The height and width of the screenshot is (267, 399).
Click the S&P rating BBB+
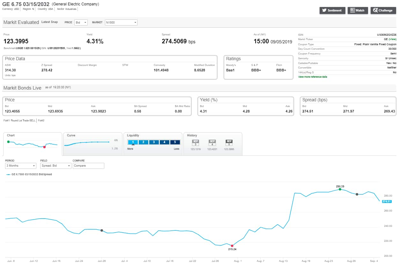coord(256,70)
